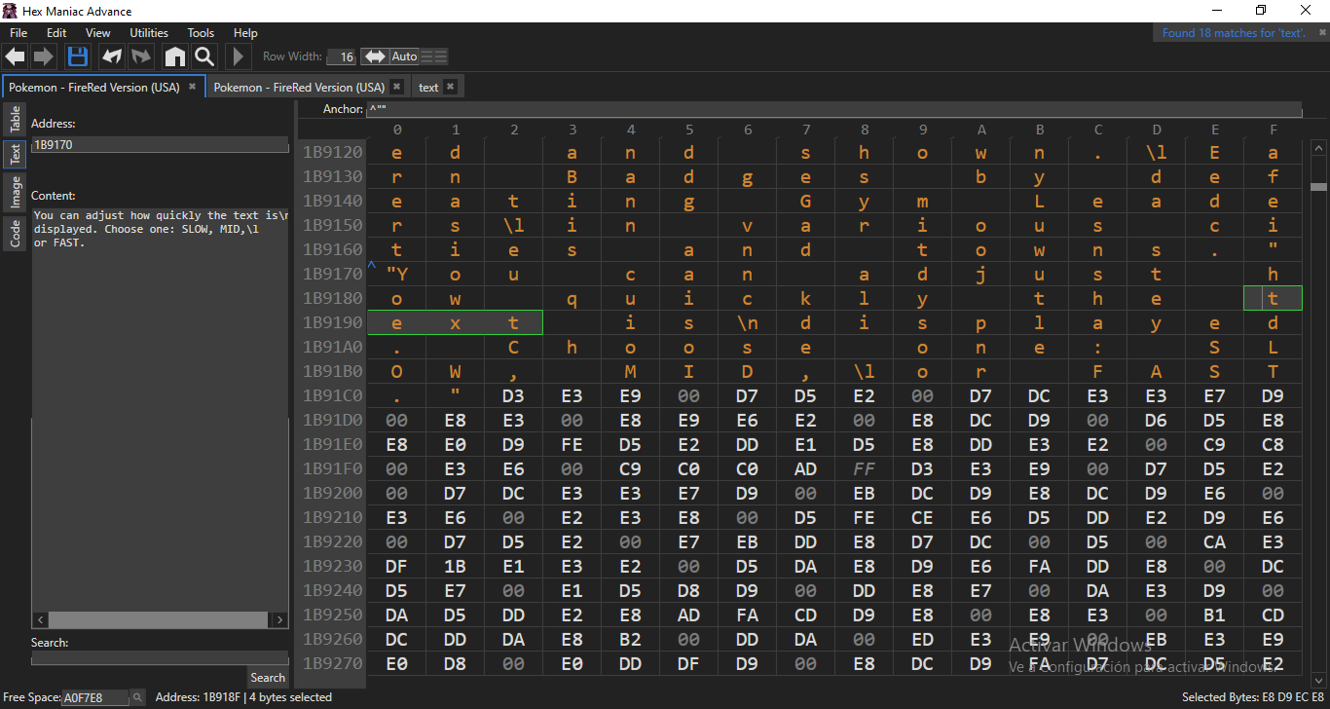The height and width of the screenshot is (709, 1330).
Task: Switch to the 'text' tab
Action: pos(428,88)
